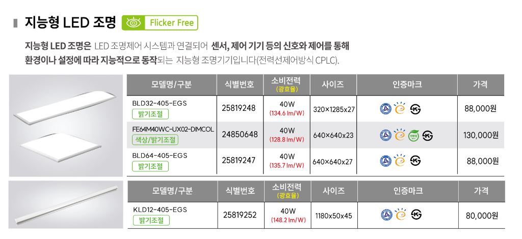Click the Flicker Free eye icon
The width and height of the screenshot is (522, 239).
132,23
